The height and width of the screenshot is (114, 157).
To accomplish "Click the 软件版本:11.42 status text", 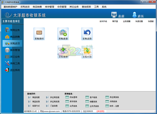I will (x=30, y=111).
